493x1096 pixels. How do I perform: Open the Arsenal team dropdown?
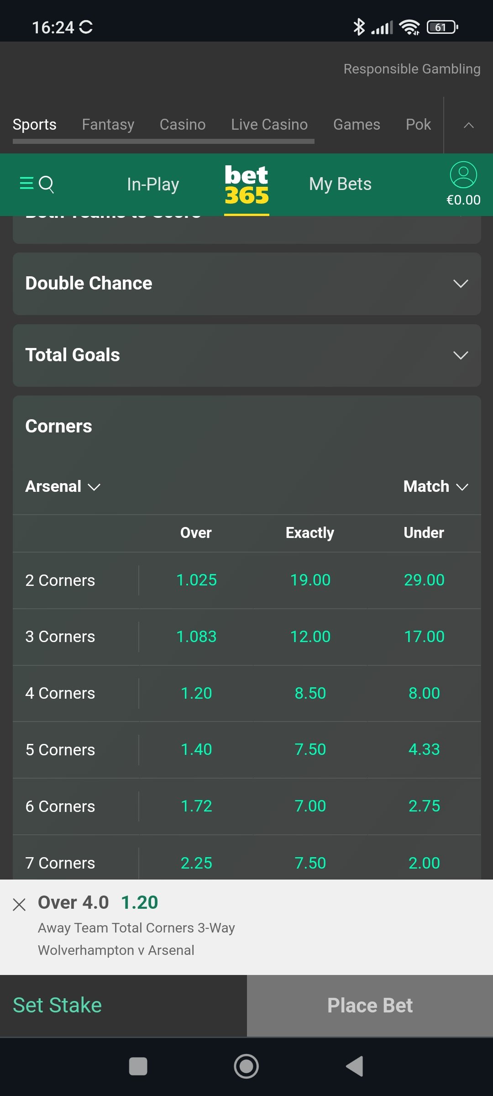(x=63, y=487)
